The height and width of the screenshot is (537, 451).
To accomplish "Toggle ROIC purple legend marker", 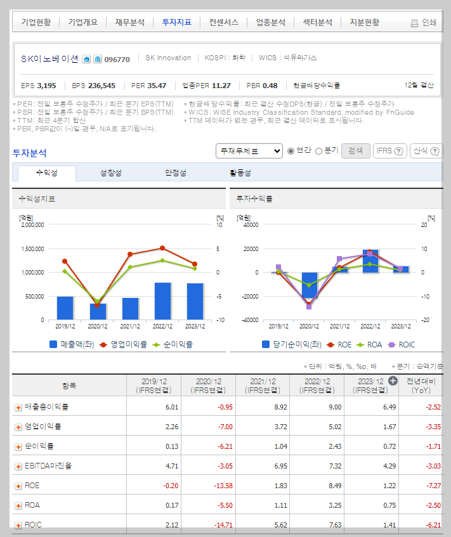I will tap(391, 345).
